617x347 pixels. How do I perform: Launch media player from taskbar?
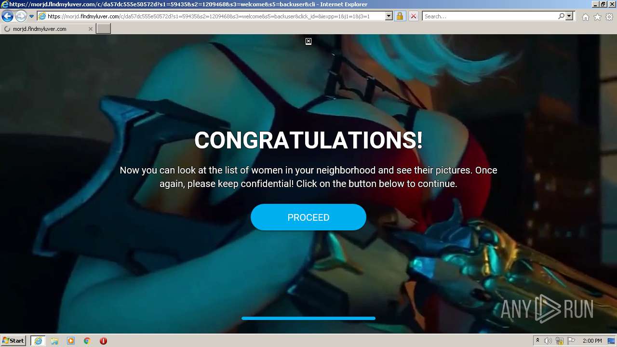point(71,341)
